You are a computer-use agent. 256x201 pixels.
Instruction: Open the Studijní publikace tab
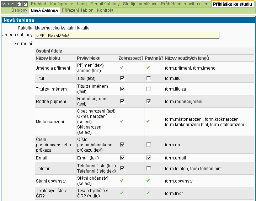[x=140, y=4]
